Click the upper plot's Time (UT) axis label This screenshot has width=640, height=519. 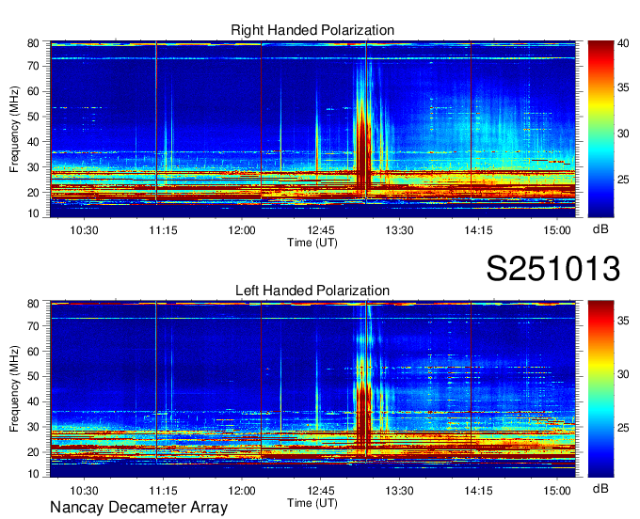pyautogui.click(x=312, y=243)
